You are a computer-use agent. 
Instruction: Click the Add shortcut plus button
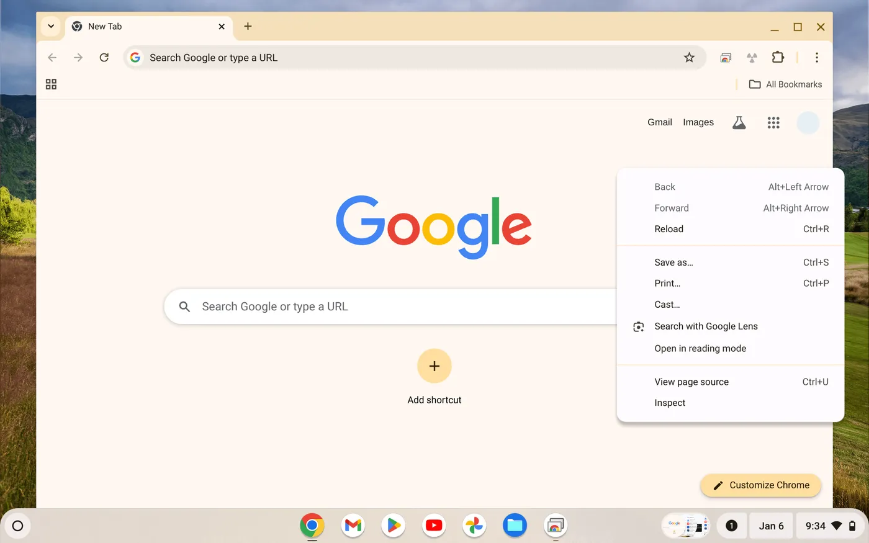[434, 366]
